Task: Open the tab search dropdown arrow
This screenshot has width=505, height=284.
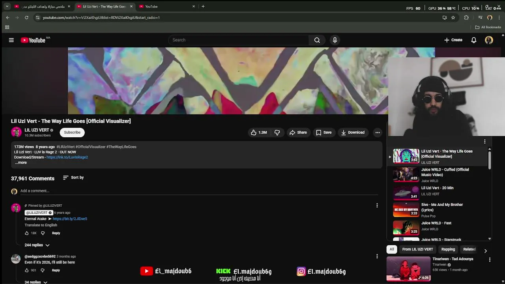Action: click(x=7, y=6)
